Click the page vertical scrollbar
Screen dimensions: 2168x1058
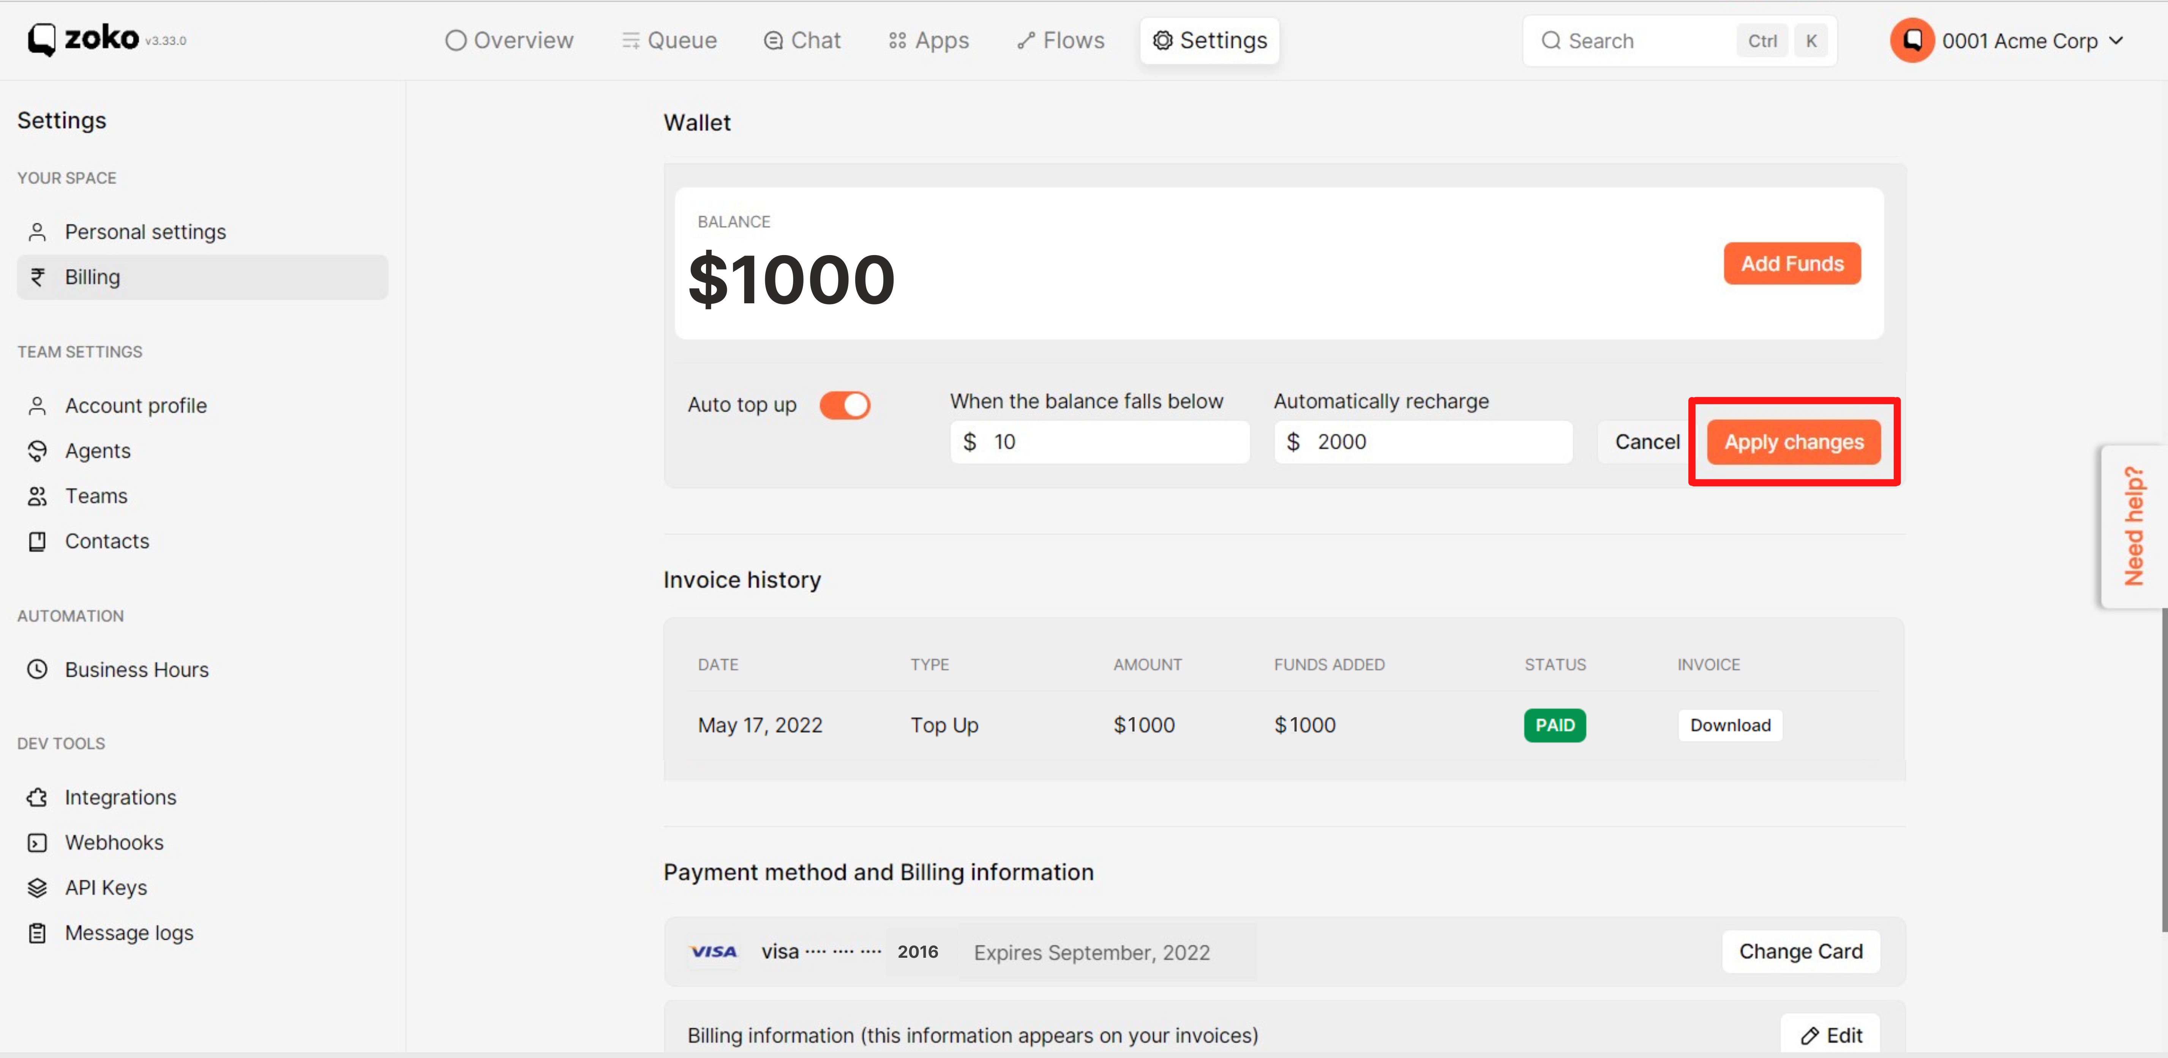(x=2164, y=769)
